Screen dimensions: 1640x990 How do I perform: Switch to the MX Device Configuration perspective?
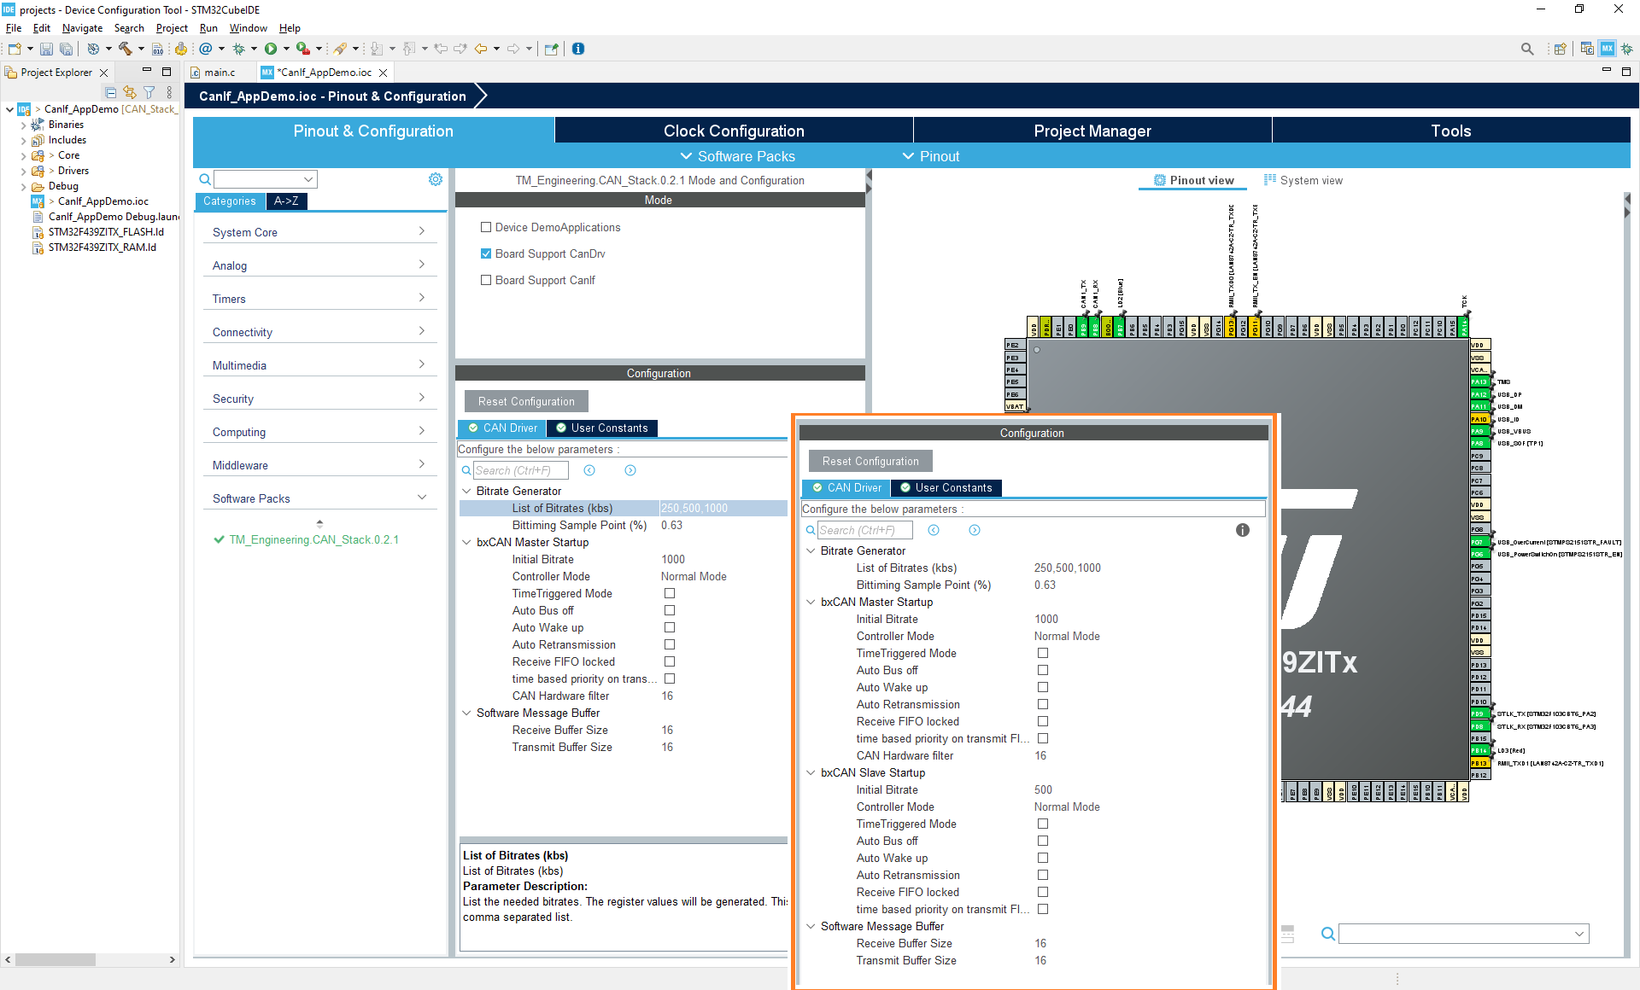pyautogui.click(x=1608, y=49)
